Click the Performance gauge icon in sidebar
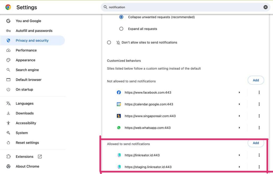The height and width of the screenshot is (174, 273). pyautogui.click(x=8, y=50)
